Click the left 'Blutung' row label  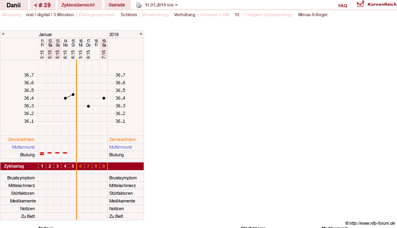click(x=28, y=155)
